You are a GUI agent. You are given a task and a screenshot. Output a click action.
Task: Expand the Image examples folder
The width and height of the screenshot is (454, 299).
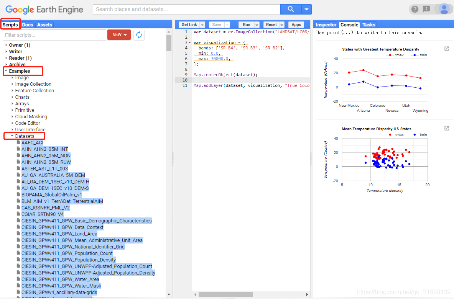click(x=12, y=77)
